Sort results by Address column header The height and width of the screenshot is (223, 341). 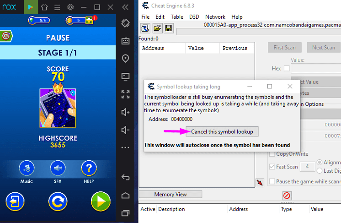pos(163,48)
